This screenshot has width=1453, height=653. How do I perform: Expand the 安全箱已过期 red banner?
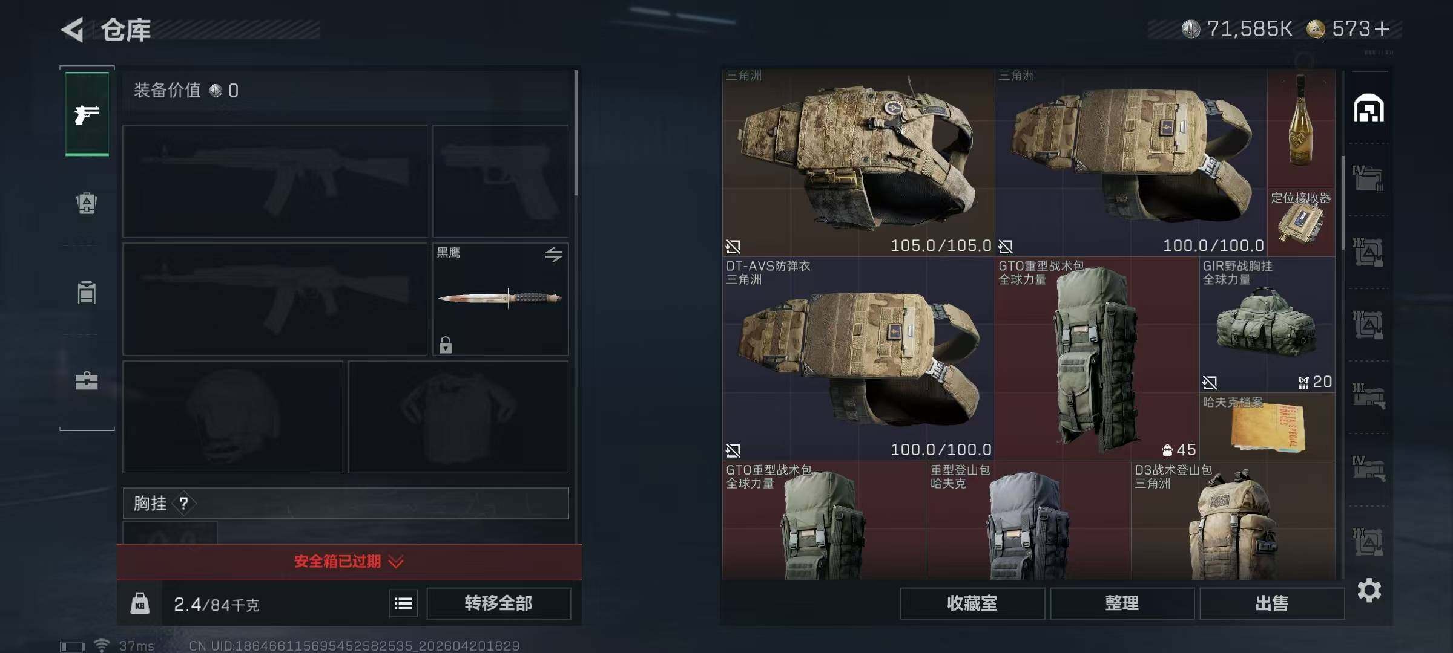tap(349, 562)
